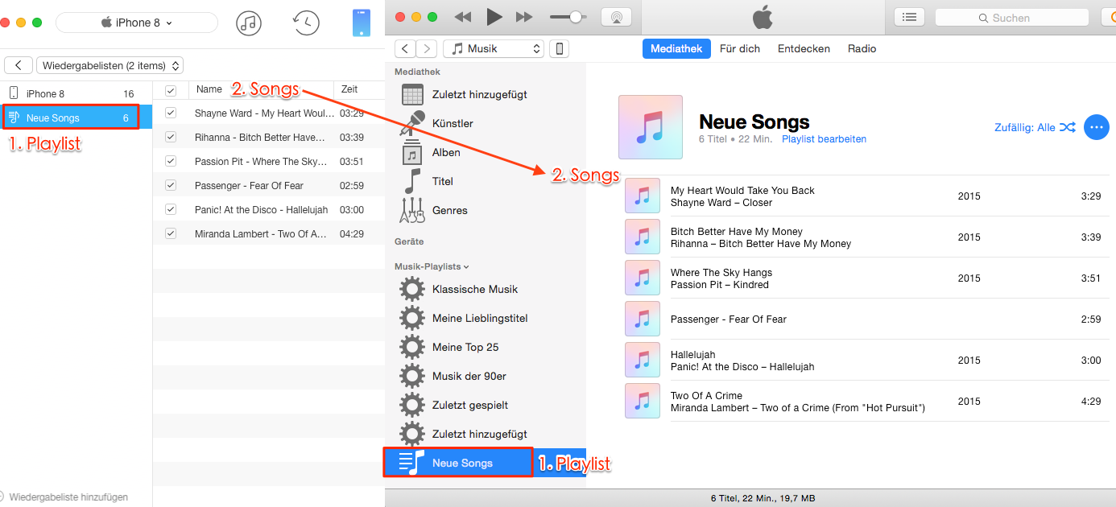The width and height of the screenshot is (1116, 507).
Task: Toggle checkbox for Shayne Ward - My Heart song
Action: 171,113
